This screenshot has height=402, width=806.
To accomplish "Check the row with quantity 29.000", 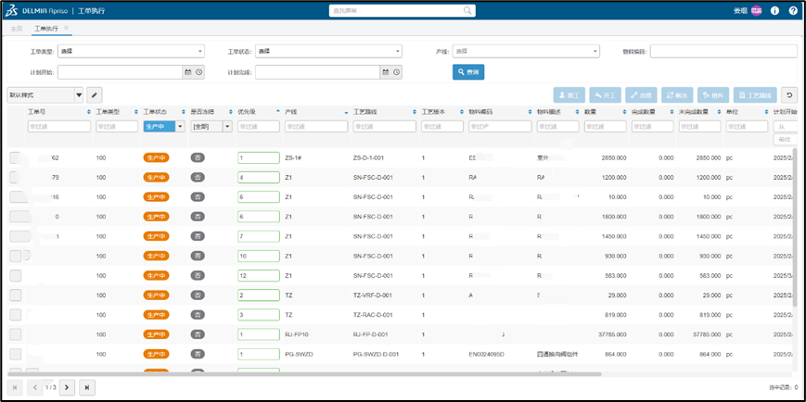I will pyautogui.click(x=16, y=295).
